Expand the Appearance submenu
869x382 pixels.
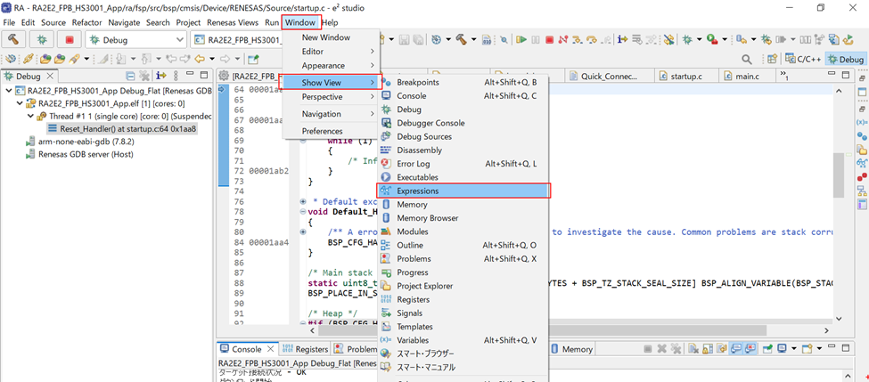(x=331, y=65)
